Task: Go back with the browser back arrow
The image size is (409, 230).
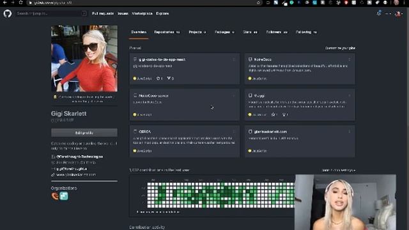Action: (4, 3)
